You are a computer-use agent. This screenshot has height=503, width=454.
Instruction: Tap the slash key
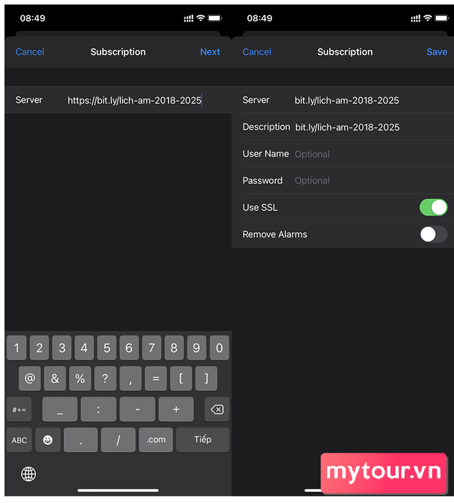[119, 440]
